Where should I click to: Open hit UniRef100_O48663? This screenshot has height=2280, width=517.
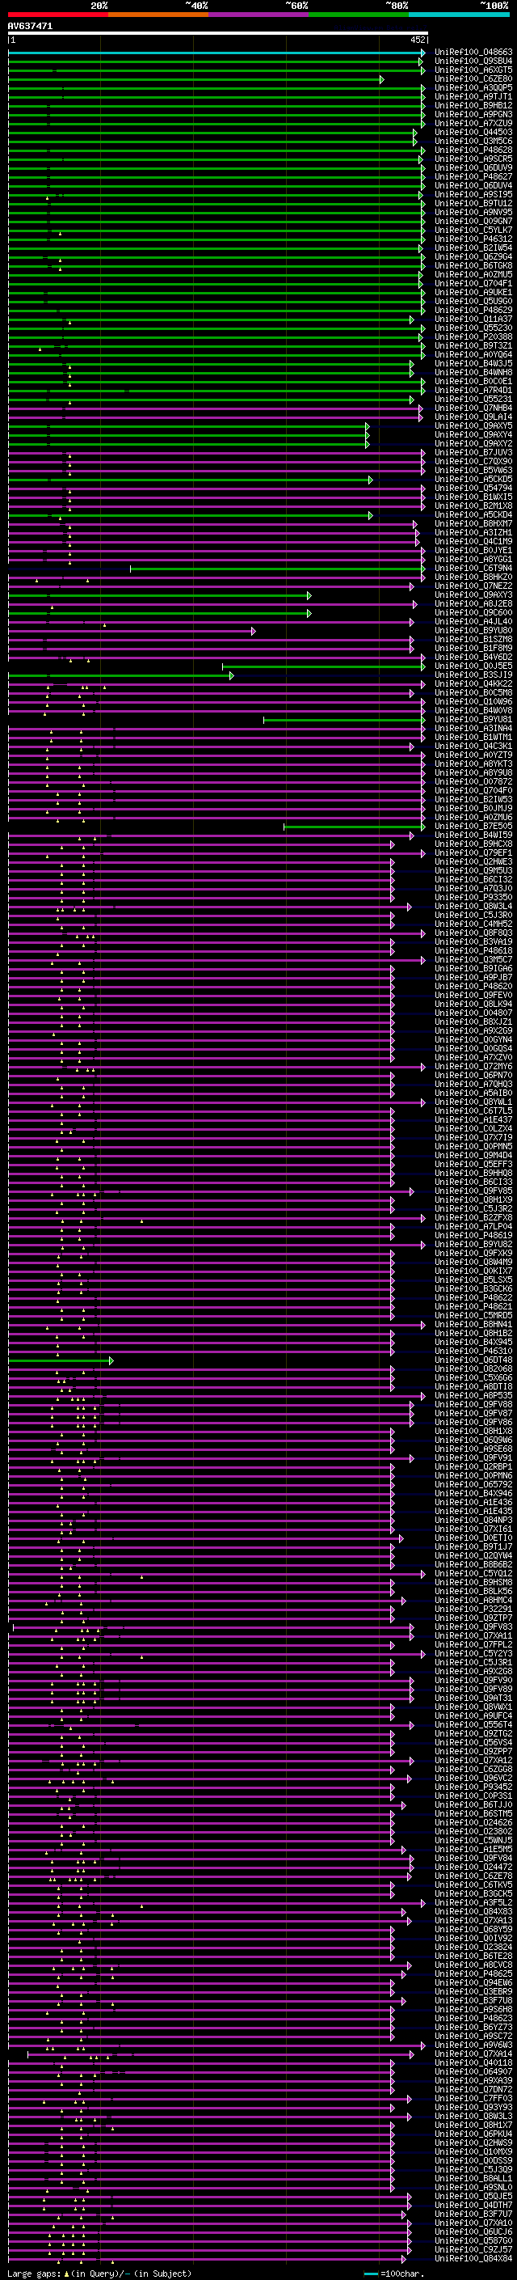pos(473,53)
